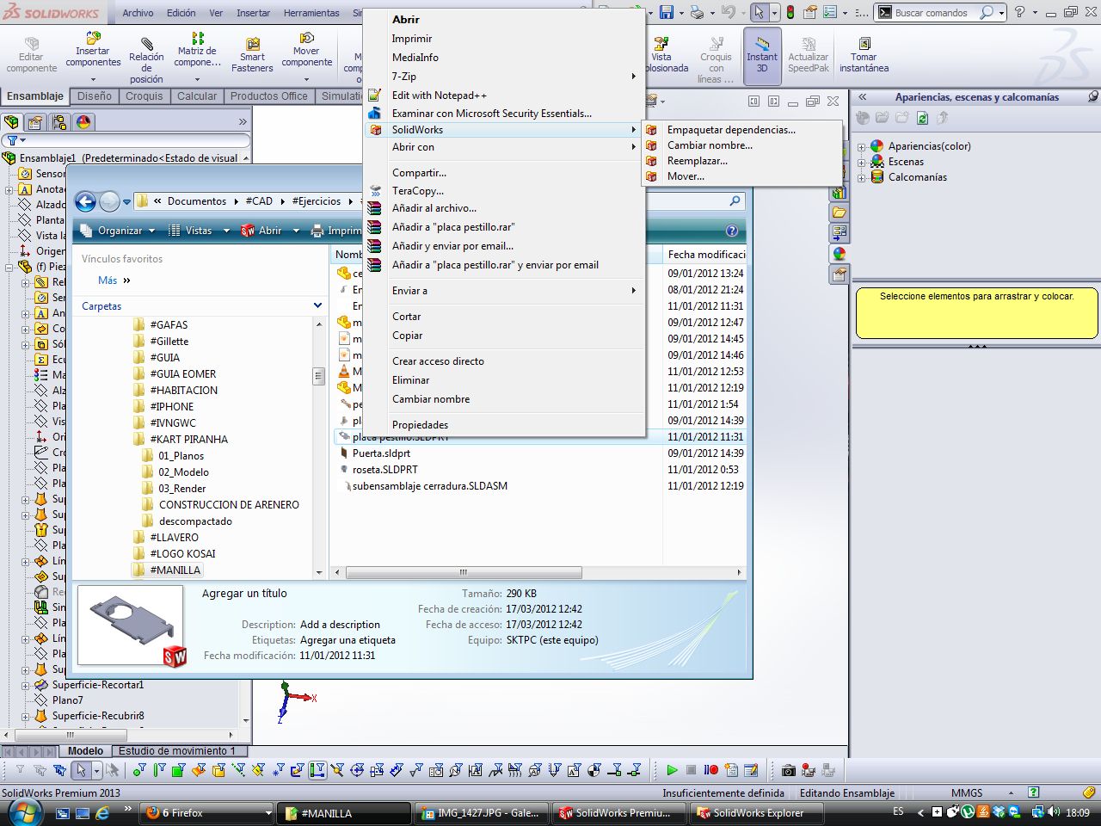The height and width of the screenshot is (826, 1101).
Task: Select the #MANILLA folder in tree
Action: pyautogui.click(x=175, y=570)
